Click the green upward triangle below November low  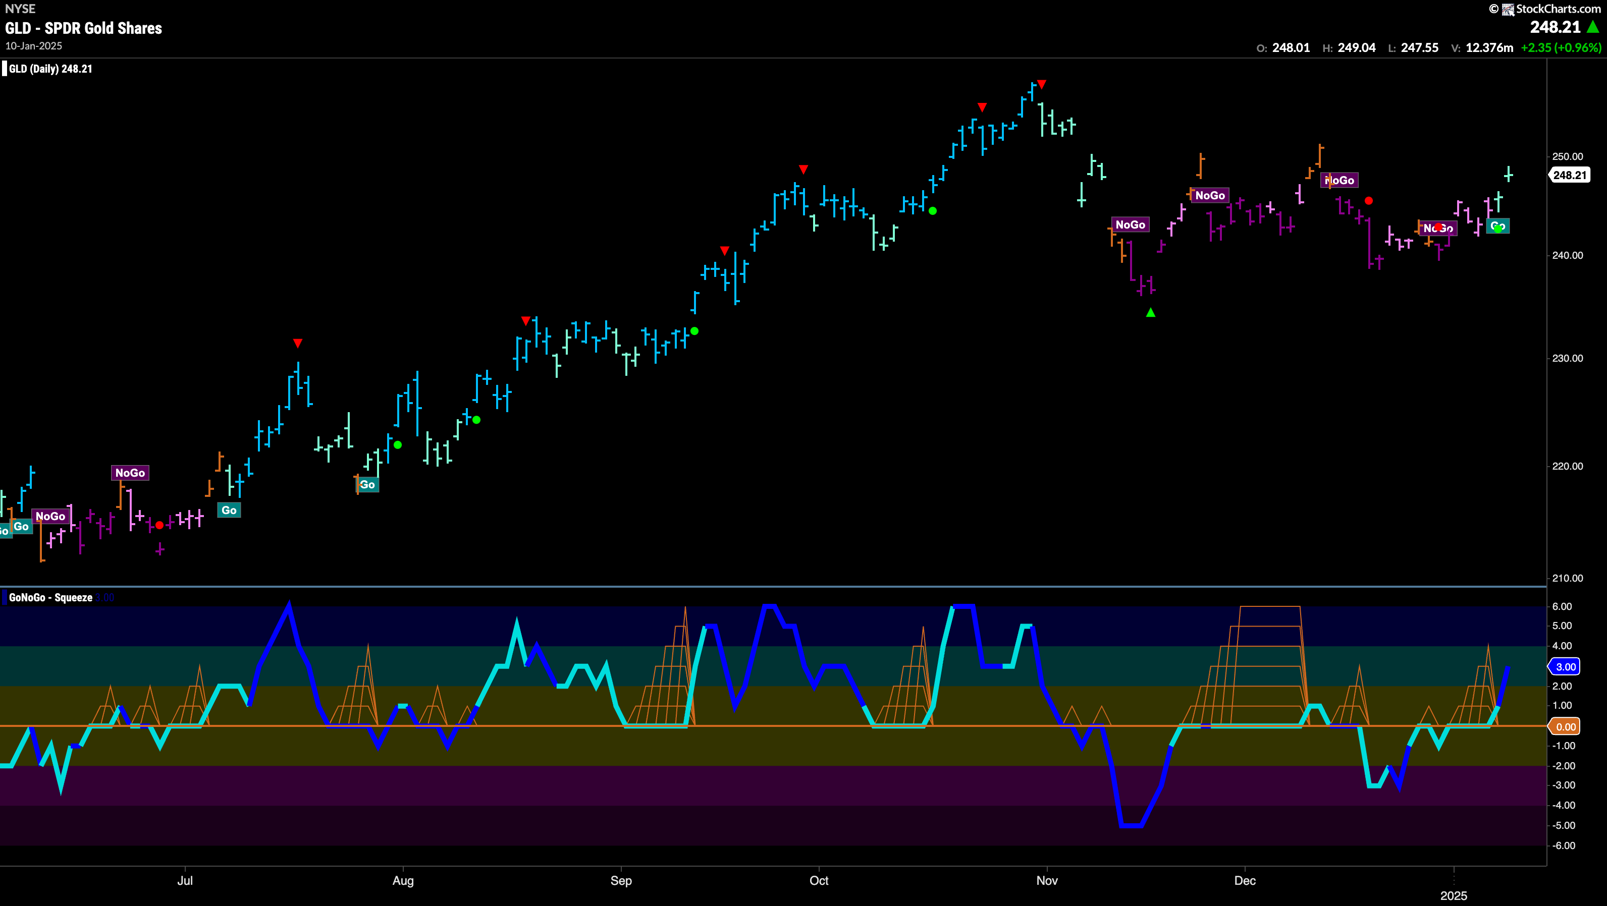pos(1150,312)
